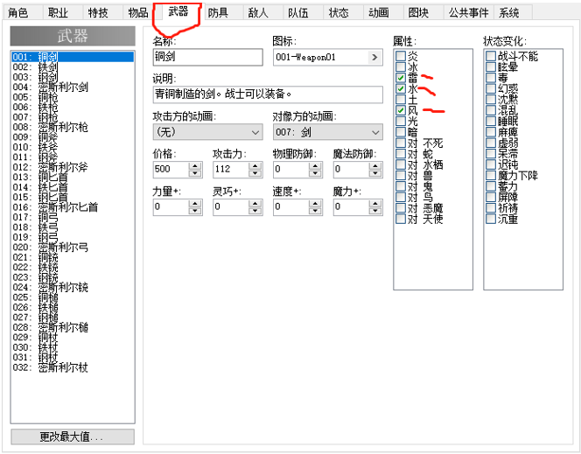This screenshot has height=454, width=581.
Task: Decrease 攻击力 with the down arrow
Action: pyautogui.click(x=255, y=173)
